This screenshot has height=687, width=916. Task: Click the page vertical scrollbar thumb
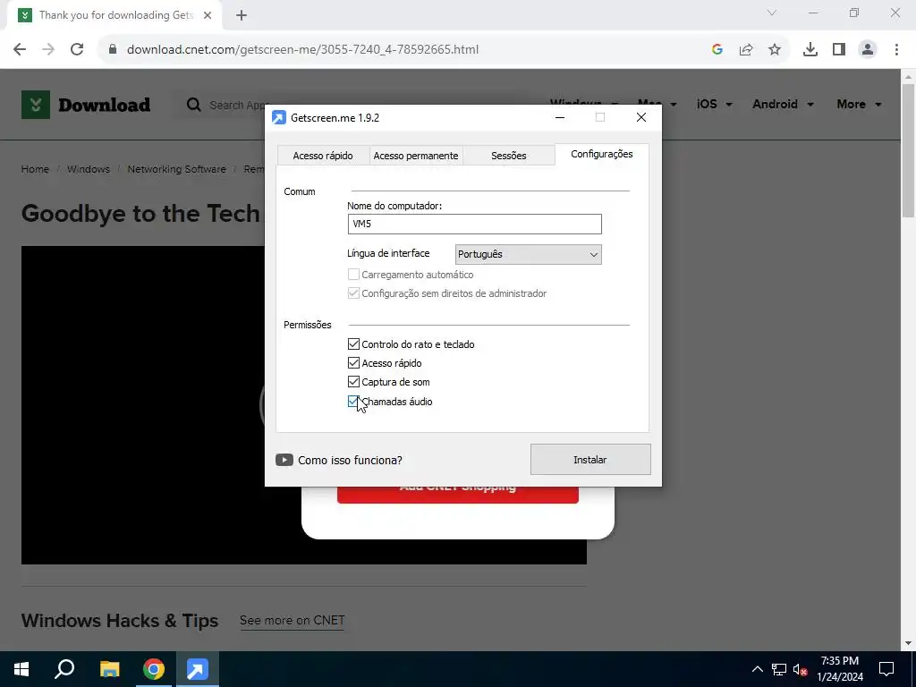pyautogui.click(x=908, y=150)
